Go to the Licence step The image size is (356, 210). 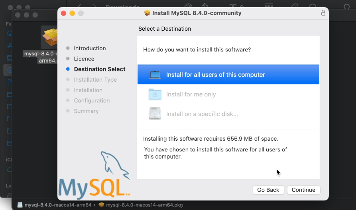(84, 59)
